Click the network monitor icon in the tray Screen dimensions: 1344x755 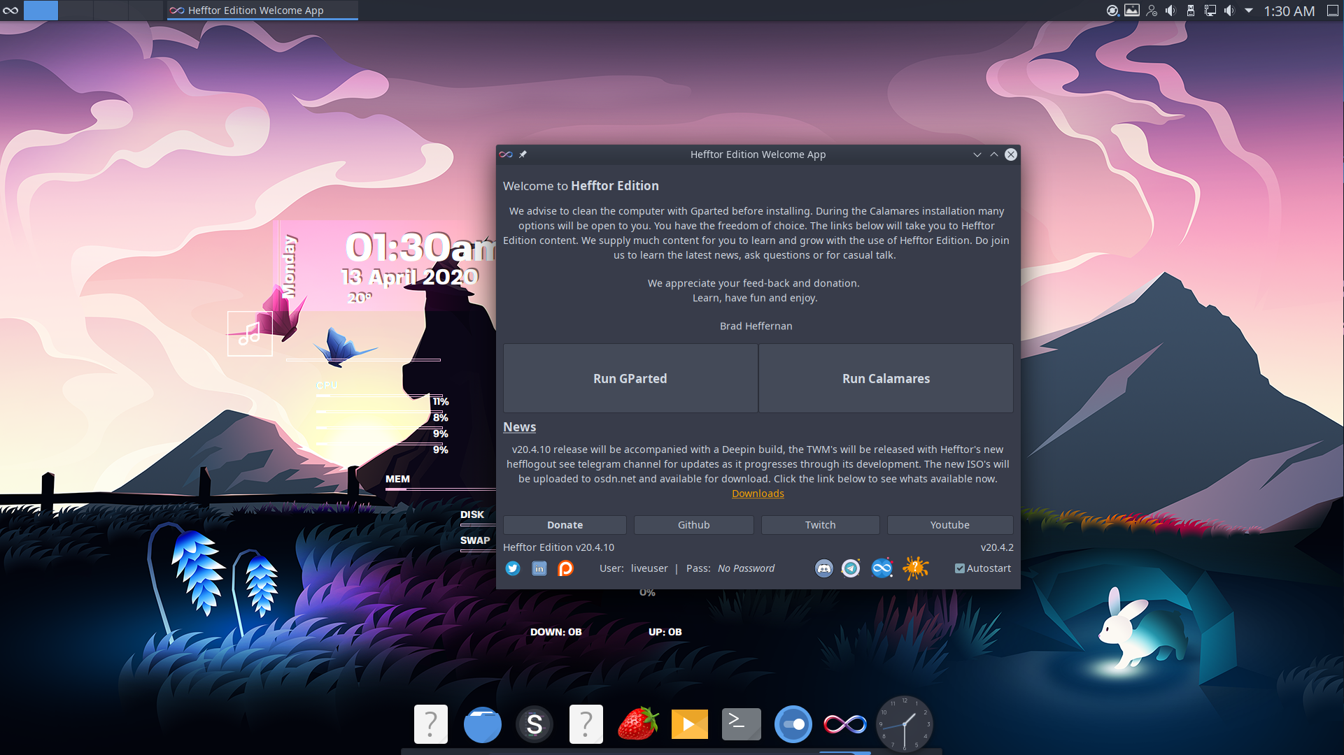point(1210,10)
